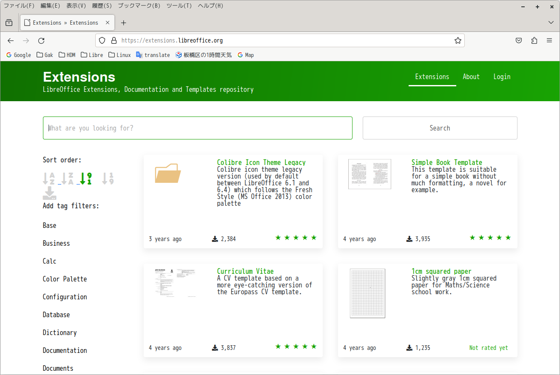The width and height of the screenshot is (560, 375).
Task: Open the Libre bookmarks folder
Action: point(92,55)
